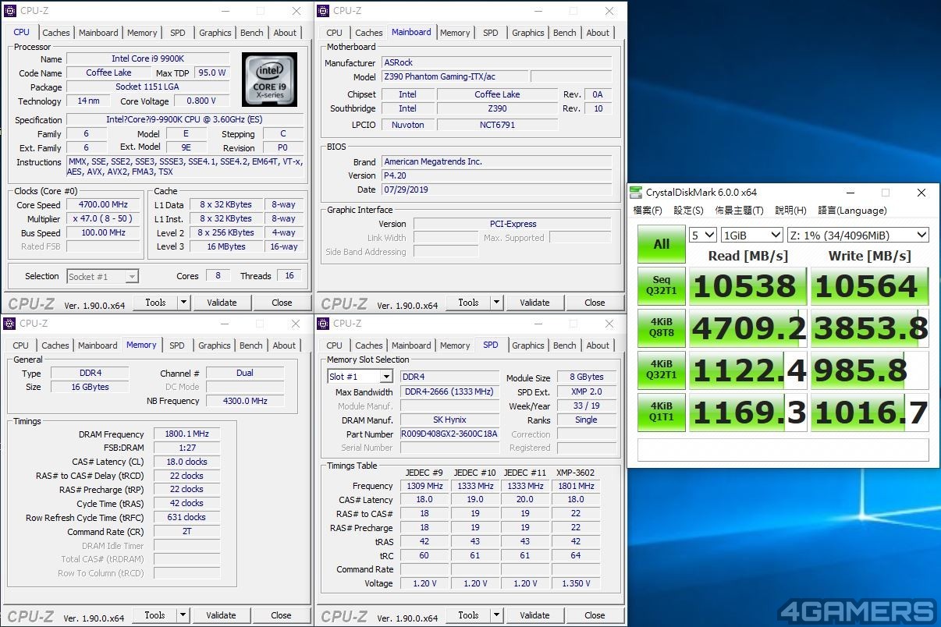
Task: Click Validate in Memory window
Action: click(221, 615)
